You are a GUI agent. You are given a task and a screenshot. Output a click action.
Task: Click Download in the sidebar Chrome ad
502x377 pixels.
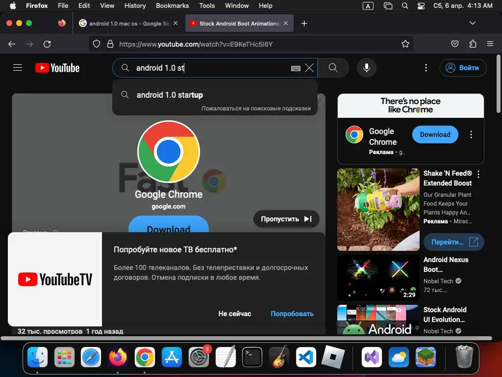pyautogui.click(x=435, y=135)
